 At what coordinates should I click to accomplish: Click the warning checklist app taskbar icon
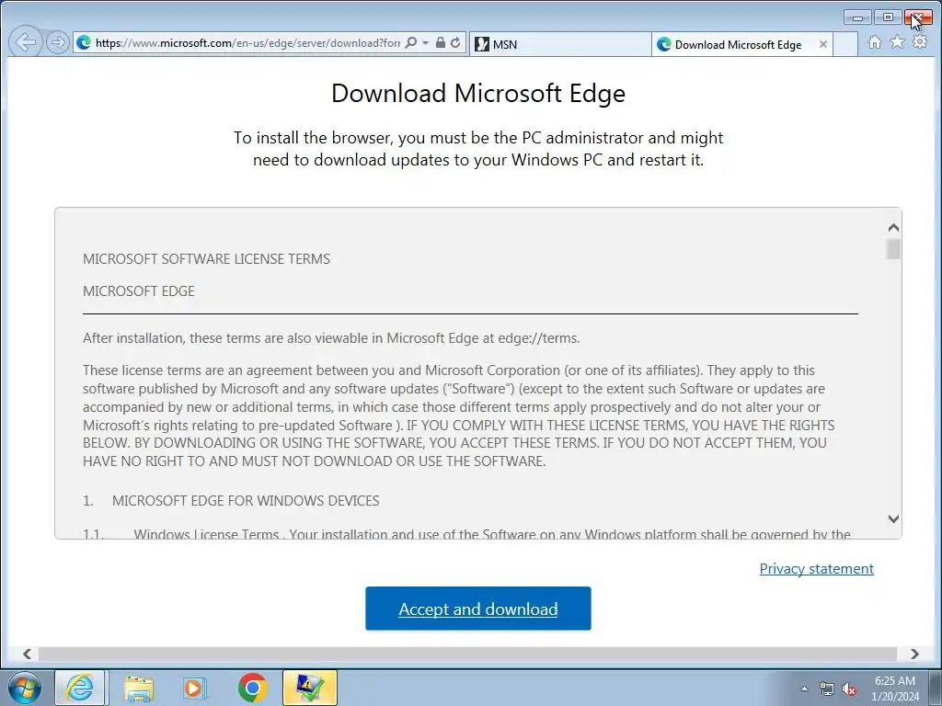click(x=310, y=688)
